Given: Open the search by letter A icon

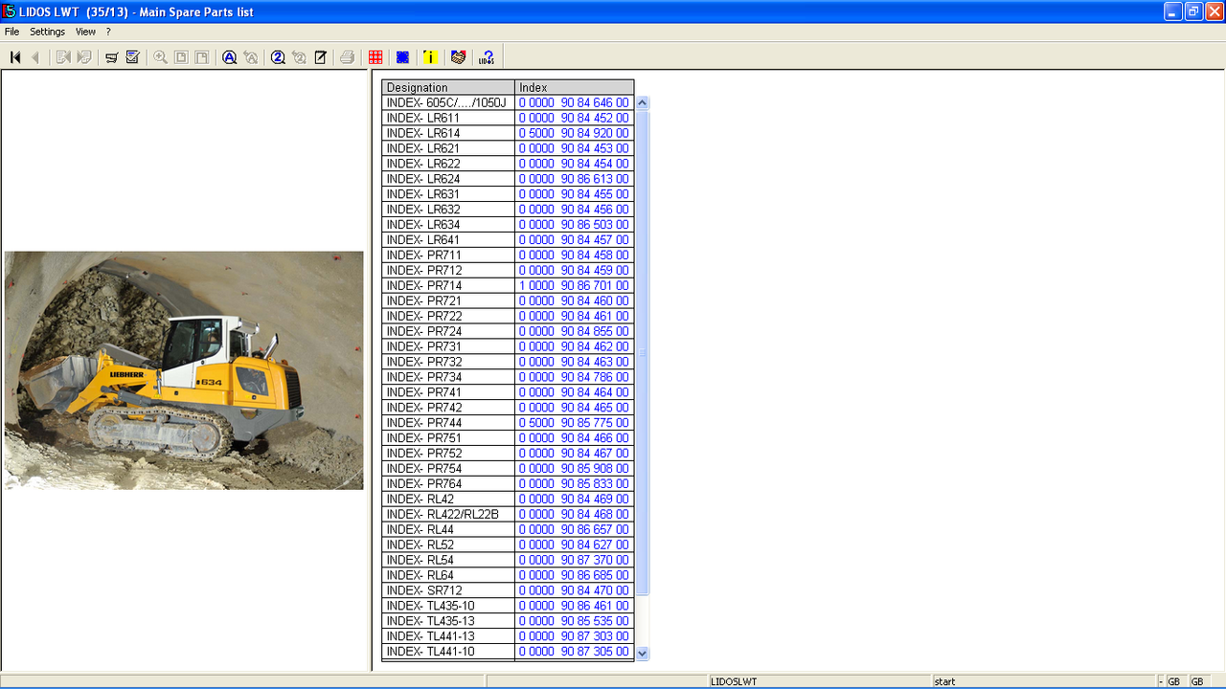Looking at the screenshot, I should 230,57.
